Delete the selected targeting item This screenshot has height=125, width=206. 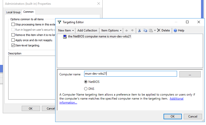[x=164, y=30]
